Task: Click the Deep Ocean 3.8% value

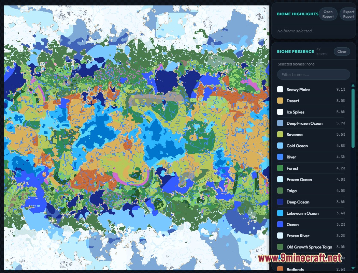Action: pos(341,202)
